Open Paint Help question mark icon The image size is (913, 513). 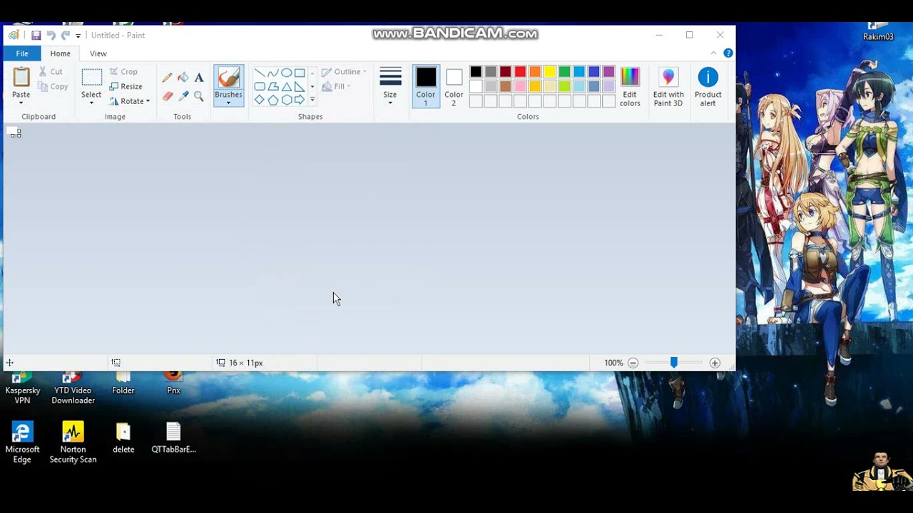pyautogui.click(x=728, y=53)
